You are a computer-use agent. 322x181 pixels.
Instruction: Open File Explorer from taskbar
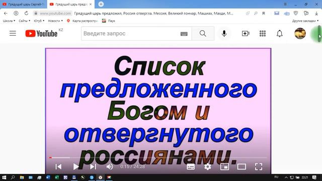coord(22,177)
